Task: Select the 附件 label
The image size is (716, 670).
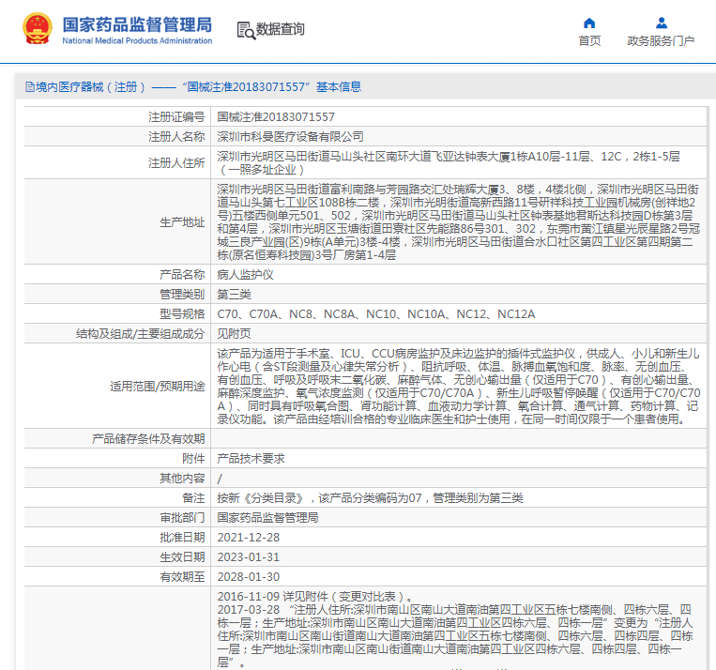Action: 193,459
